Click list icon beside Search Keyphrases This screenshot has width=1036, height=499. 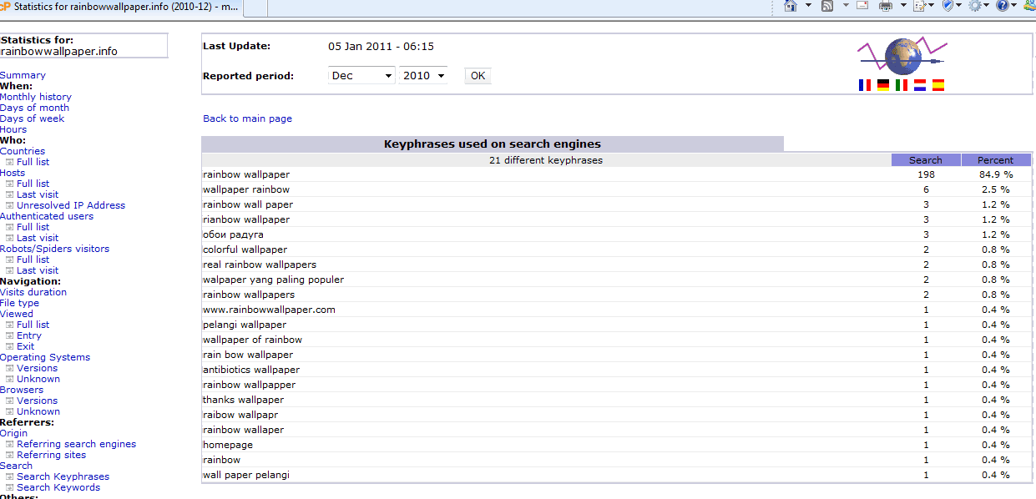[10, 476]
